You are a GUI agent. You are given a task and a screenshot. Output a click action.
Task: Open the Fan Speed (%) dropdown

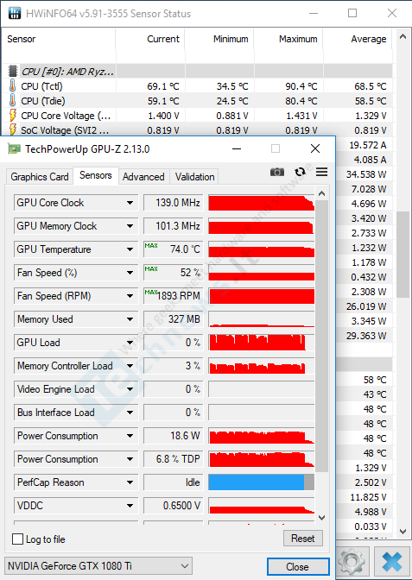[x=130, y=273]
